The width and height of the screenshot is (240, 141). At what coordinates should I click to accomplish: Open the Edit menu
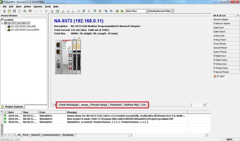11,7
